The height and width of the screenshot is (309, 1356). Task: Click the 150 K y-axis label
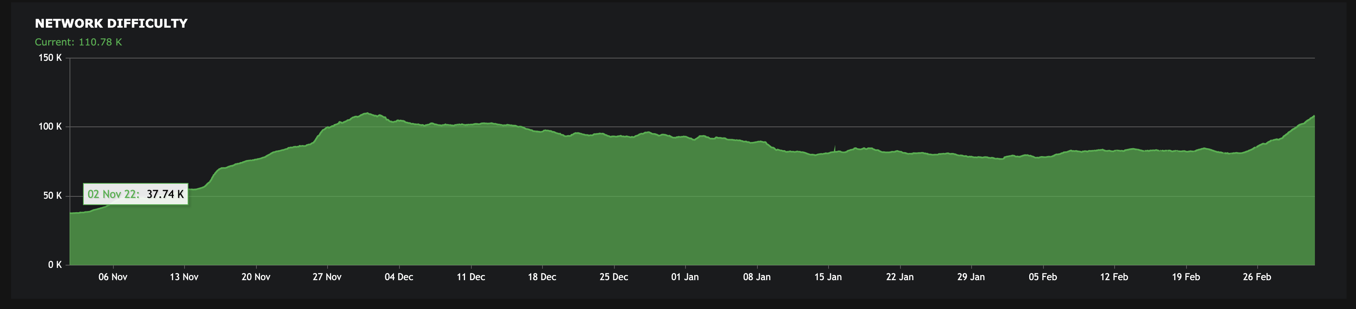(50, 58)
